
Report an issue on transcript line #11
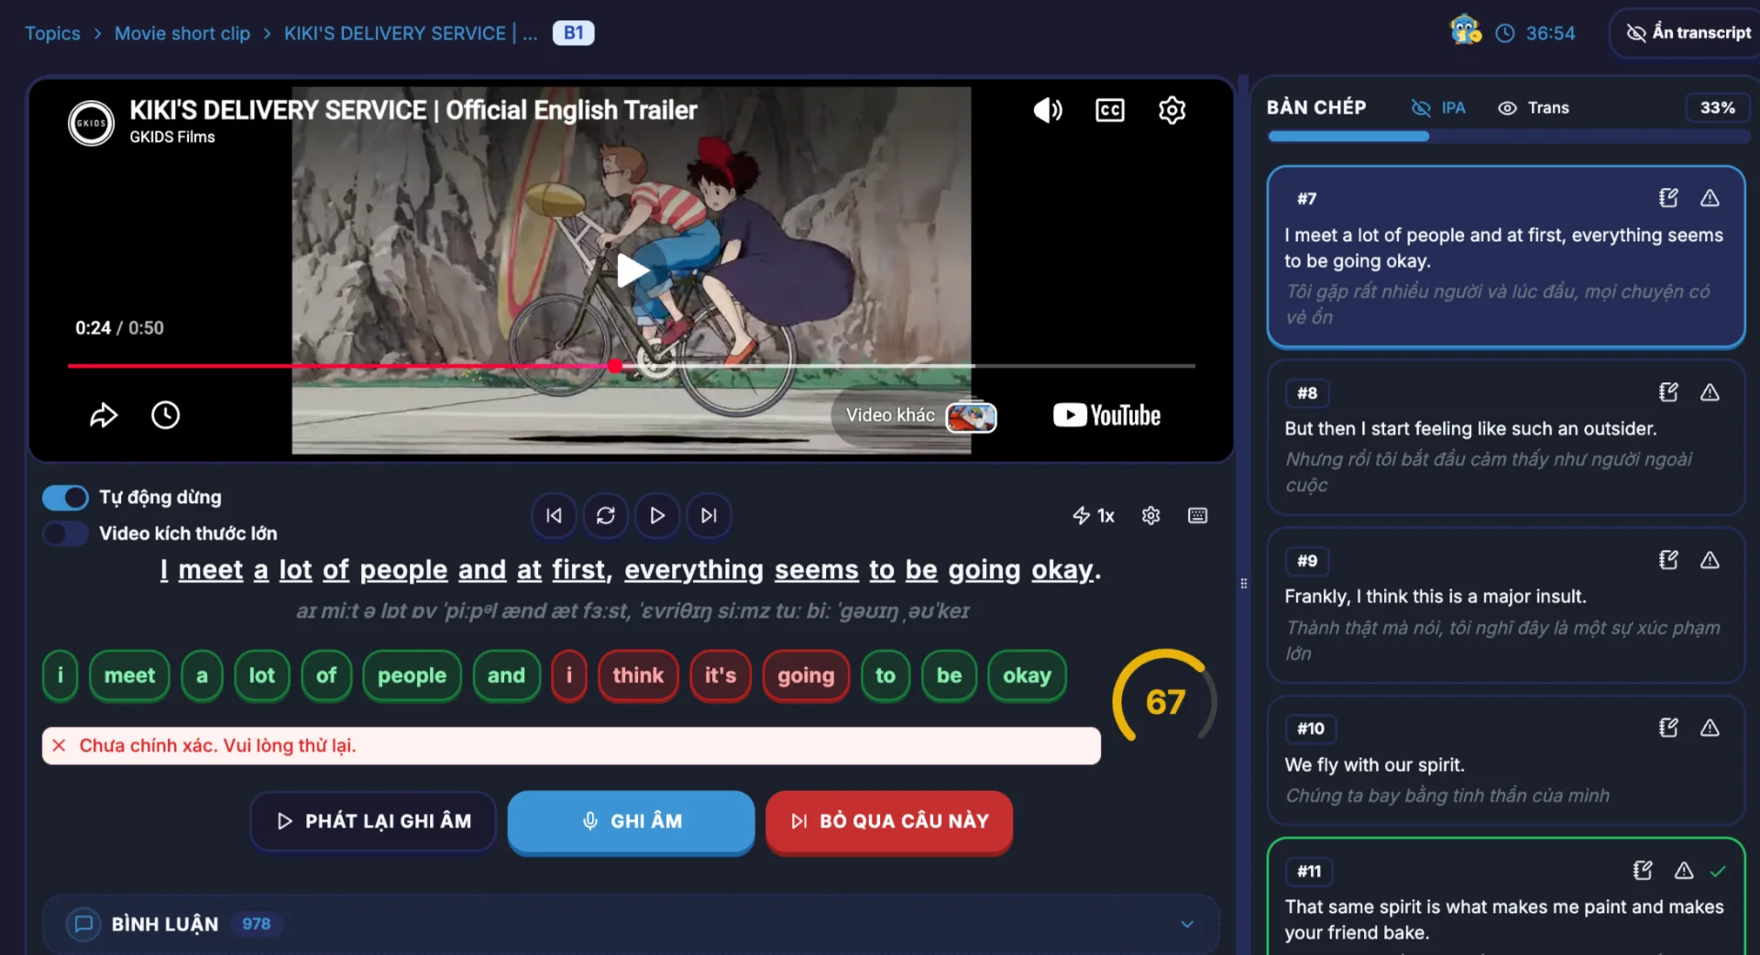(1684, 871)
